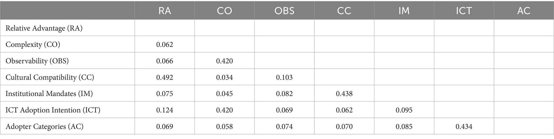Select the ICT column header

pyautogui.click(x=464, y=11)
